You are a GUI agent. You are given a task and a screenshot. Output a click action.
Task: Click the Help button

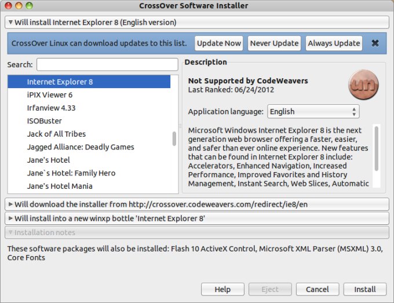(x=222, y=290)
